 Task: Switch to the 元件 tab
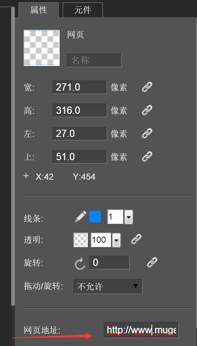(83, 10)
